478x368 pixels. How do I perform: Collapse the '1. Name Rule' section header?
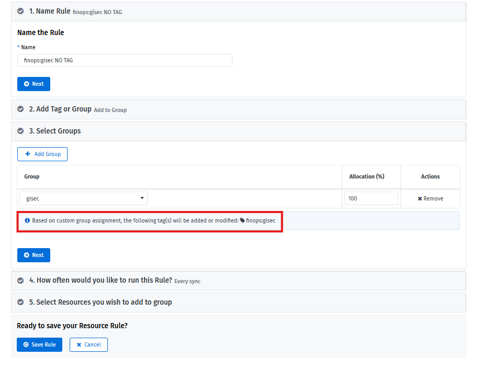pos(50,11)
